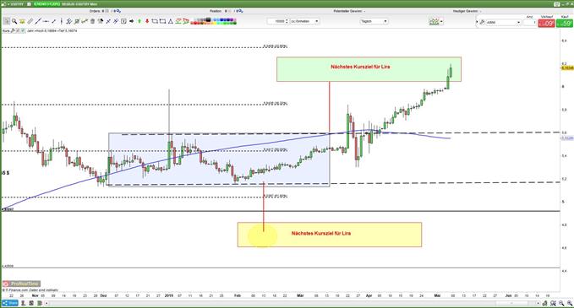Open the wrench settings beside Kurs label
Screen dimensions: 574x308
pos(13,30)
